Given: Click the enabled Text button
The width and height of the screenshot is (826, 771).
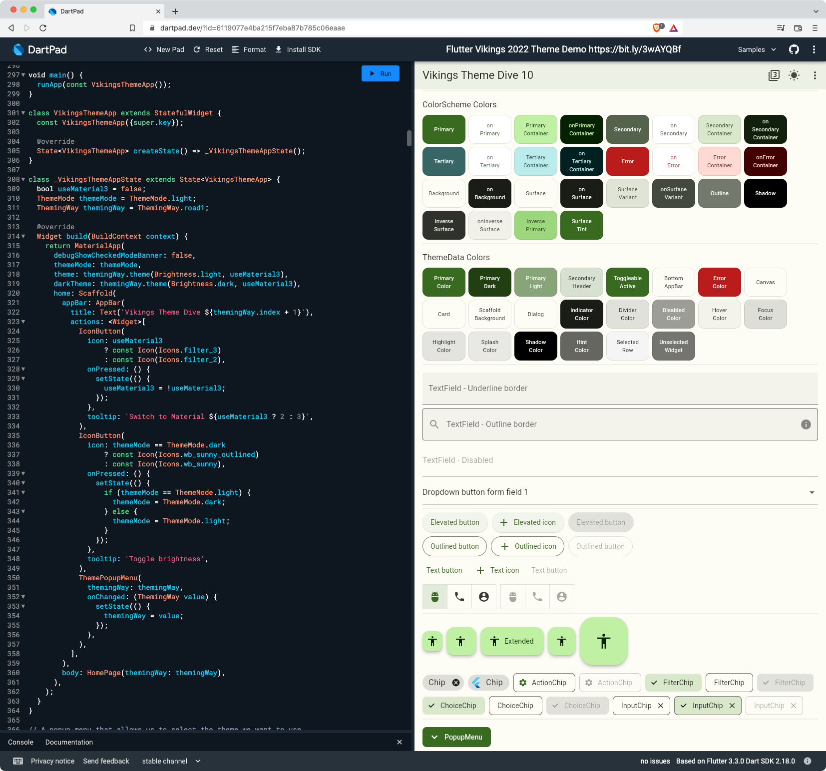Looking at the screenshot, I should [444, 570].
